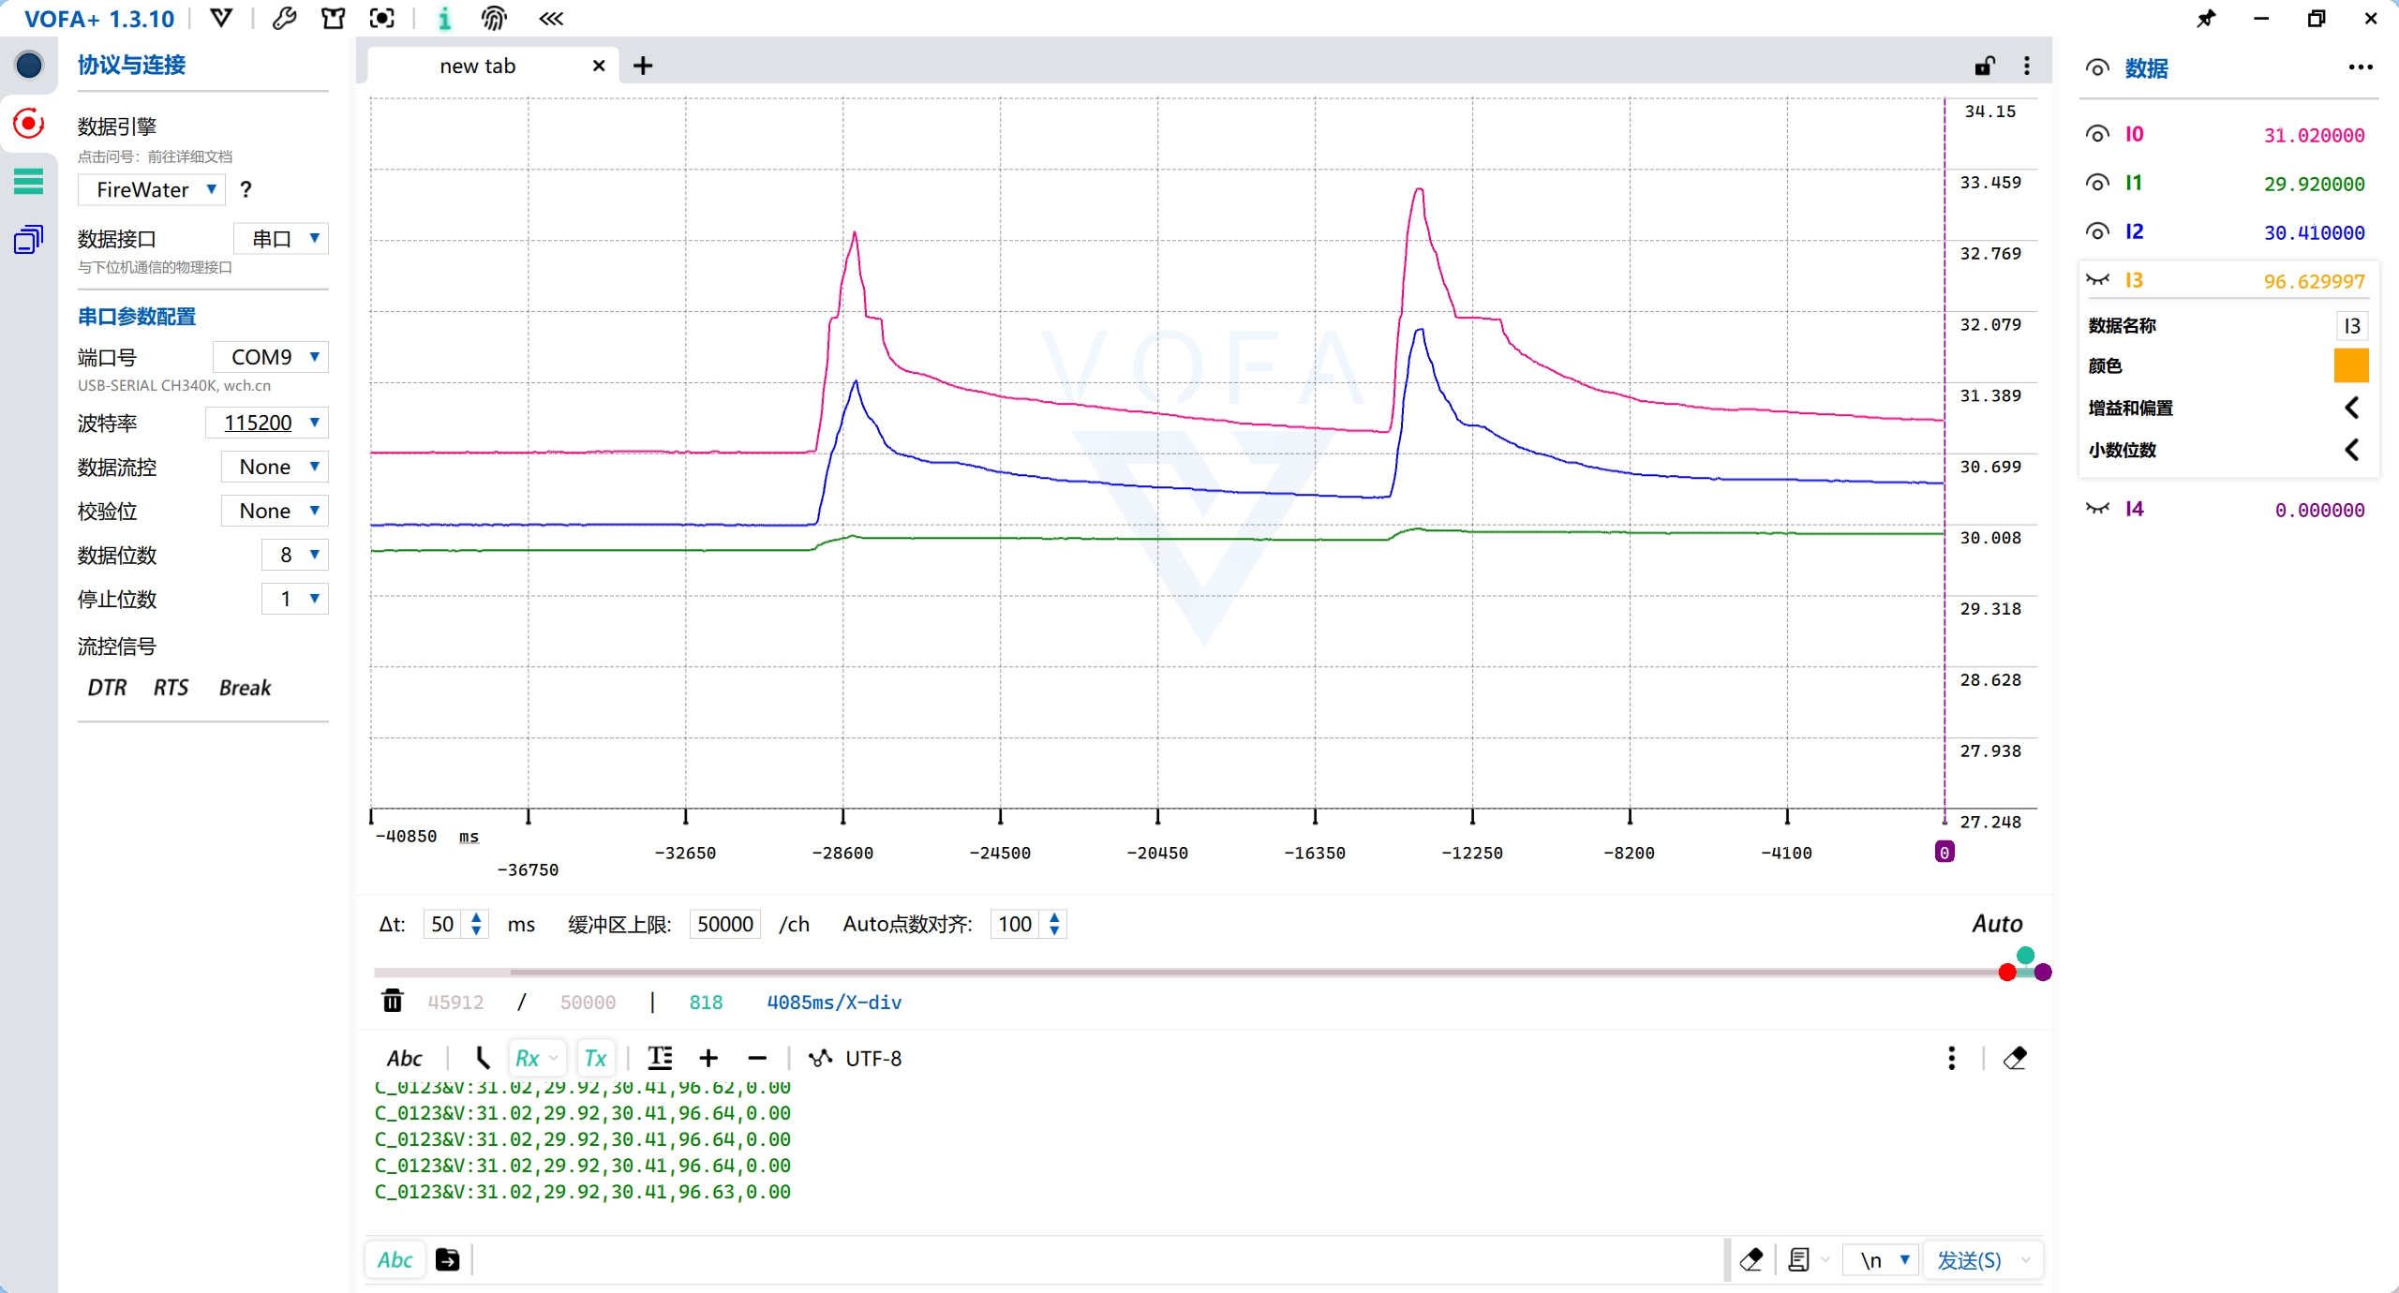This screenshot has width=2399, height=1293.
Task: Open the T-shirt skin theme icon
Action: [x=333, y=19]
